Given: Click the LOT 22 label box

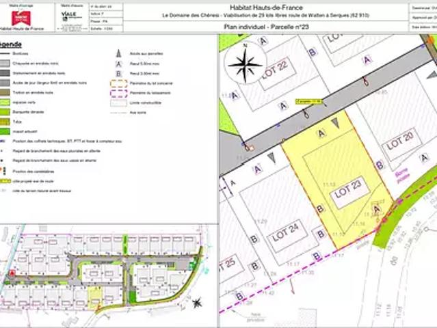Looking at the screenshot, I should [x=276, y=72].
